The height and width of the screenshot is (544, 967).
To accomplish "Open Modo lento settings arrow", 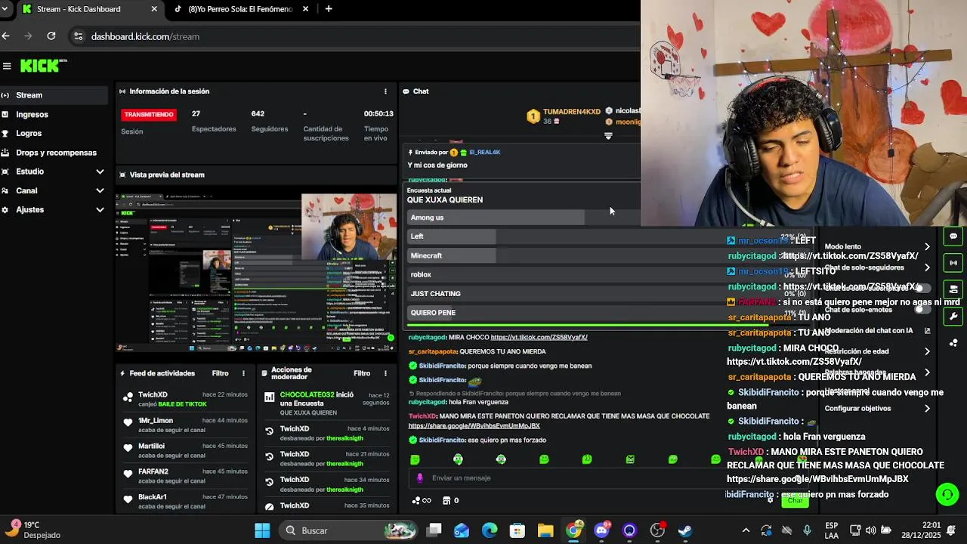I will (x=927, y=246).
